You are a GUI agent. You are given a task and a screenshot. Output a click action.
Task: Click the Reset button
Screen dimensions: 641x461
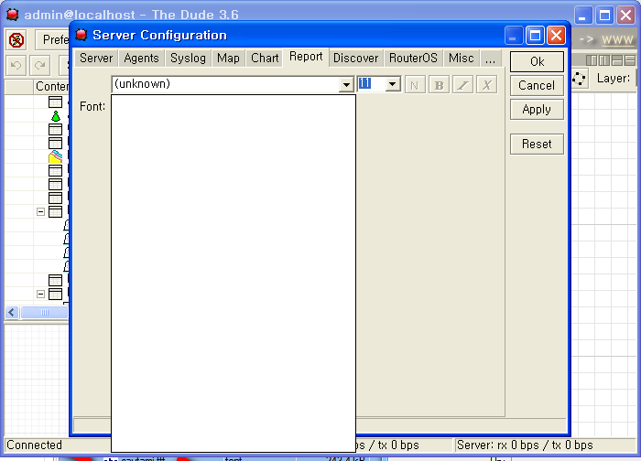tap(537, 145)
